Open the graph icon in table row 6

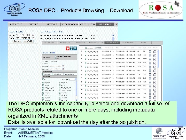point(155,75)
